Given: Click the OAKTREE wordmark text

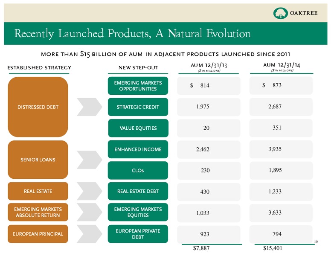Looking at the screenshot, I should coord(304,13).
